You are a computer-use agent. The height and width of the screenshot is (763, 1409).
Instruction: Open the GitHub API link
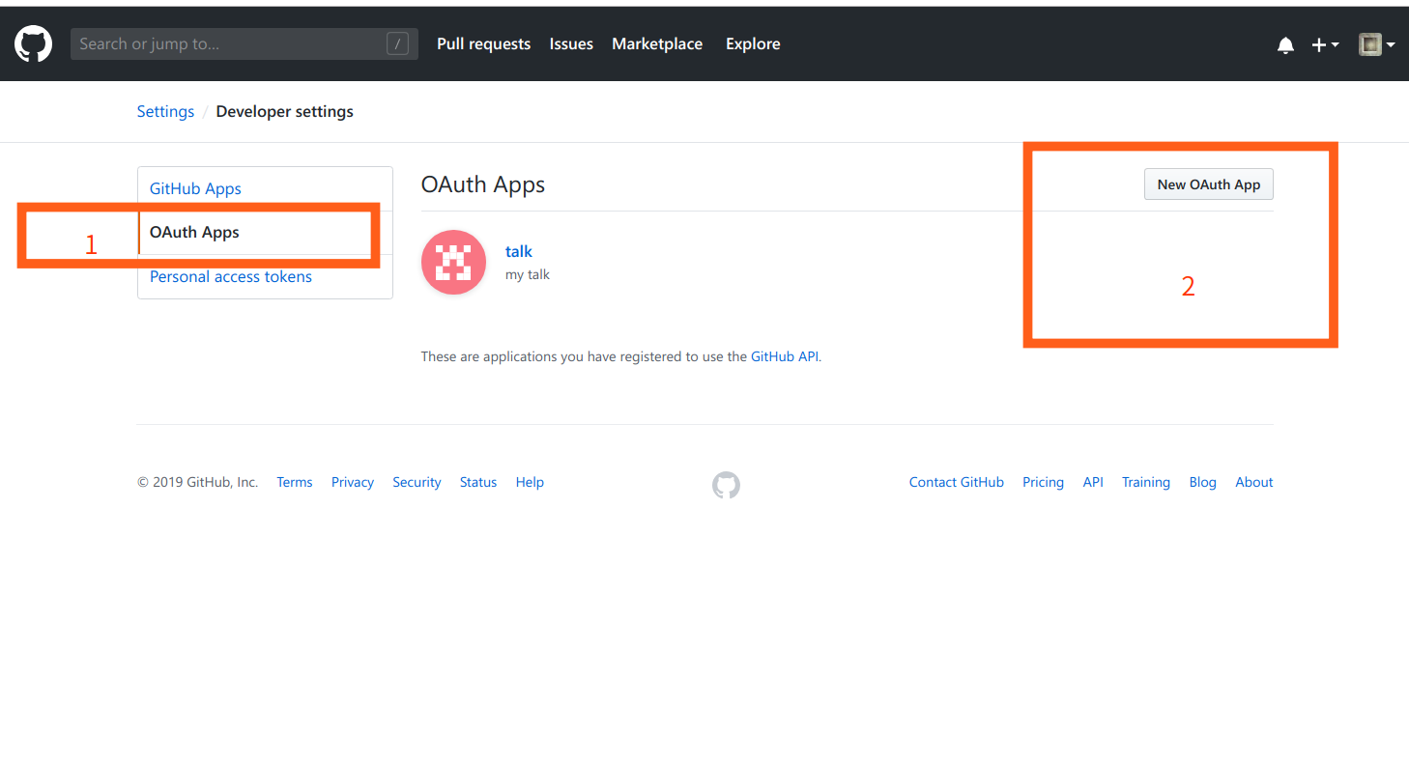pos(785,356)
